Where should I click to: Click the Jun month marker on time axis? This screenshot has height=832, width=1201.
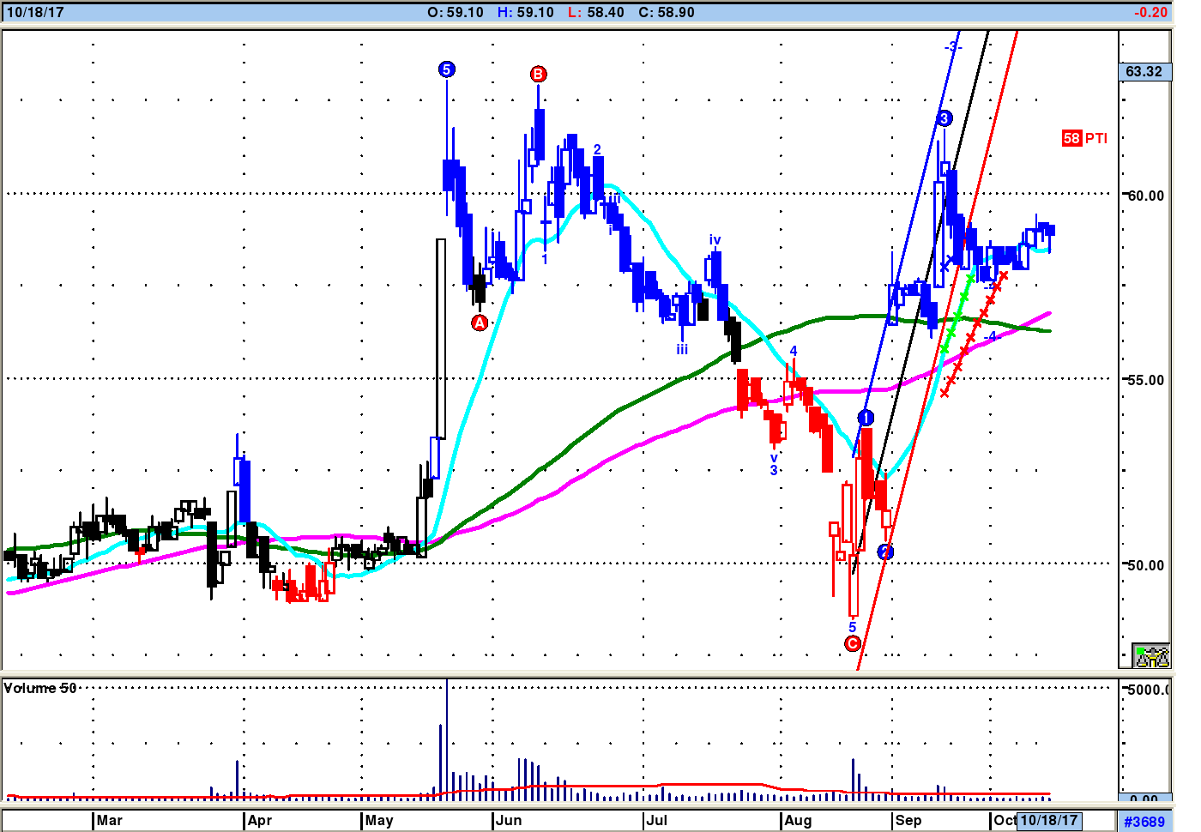coord(509,820)
